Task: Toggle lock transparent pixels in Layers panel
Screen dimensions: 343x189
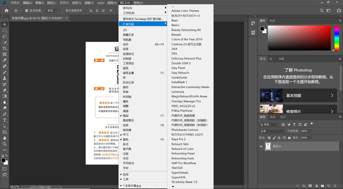Action: (x=269, y=138)
